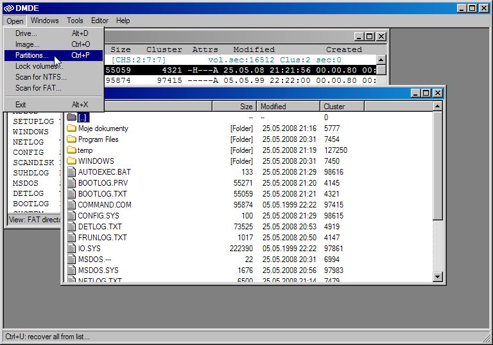Minimize the file list window
This screenshot has width=493, height=345.
pos(416,93)
